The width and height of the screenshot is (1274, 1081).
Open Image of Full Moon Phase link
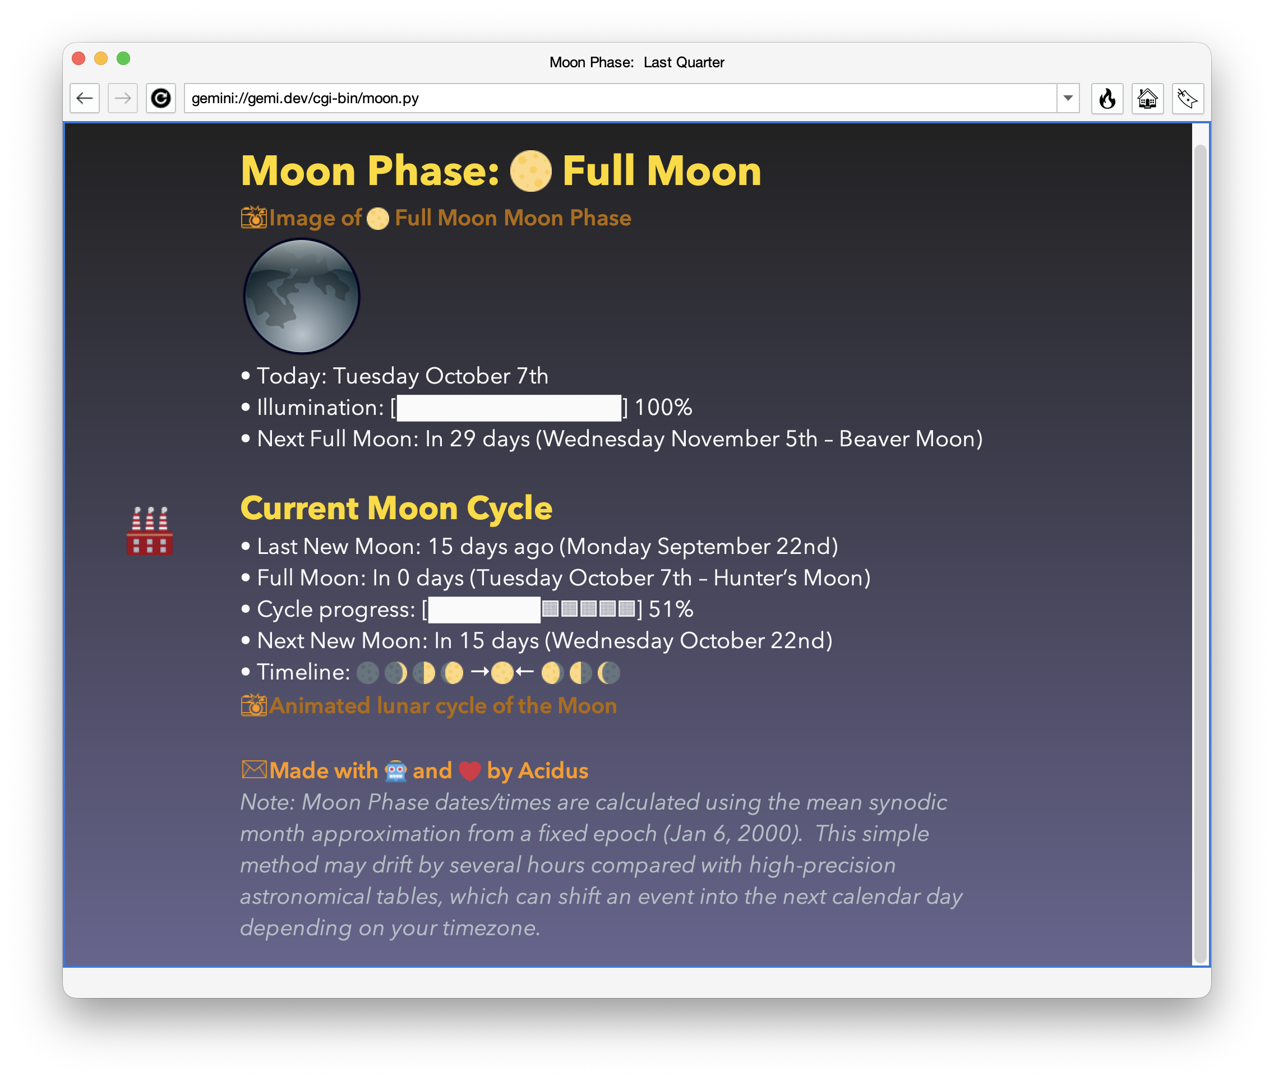coord(450,218)
